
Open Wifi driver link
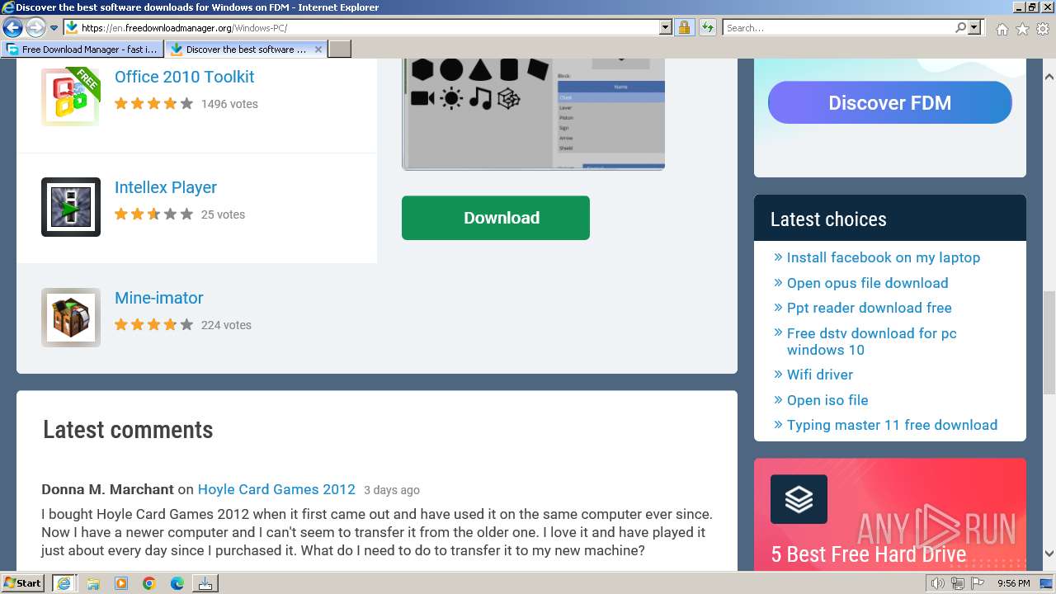pyautogui.click(x=819, y=375)
